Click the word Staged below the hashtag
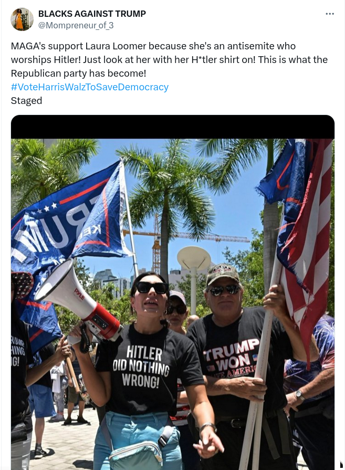The width and height of the screenshot is (345, 470). [x=26, y=101]
